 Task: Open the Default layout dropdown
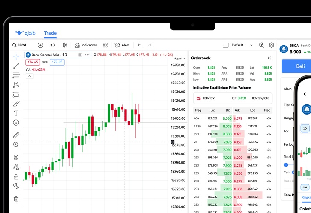pyautogui.click(x=242, y=45)
